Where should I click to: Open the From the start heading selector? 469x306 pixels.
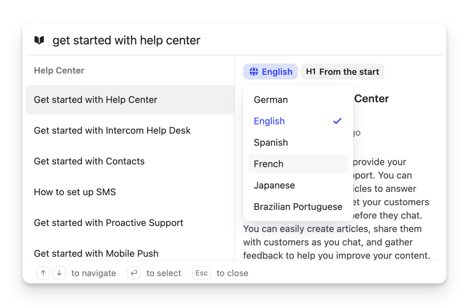342,72
